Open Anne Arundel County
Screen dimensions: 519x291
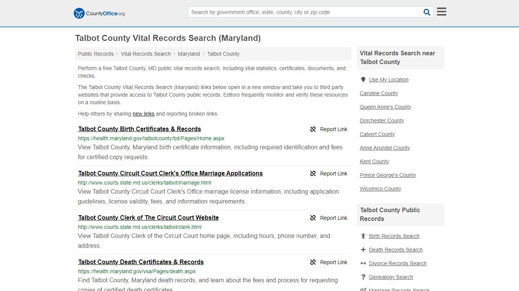click(x=385, y=148)
